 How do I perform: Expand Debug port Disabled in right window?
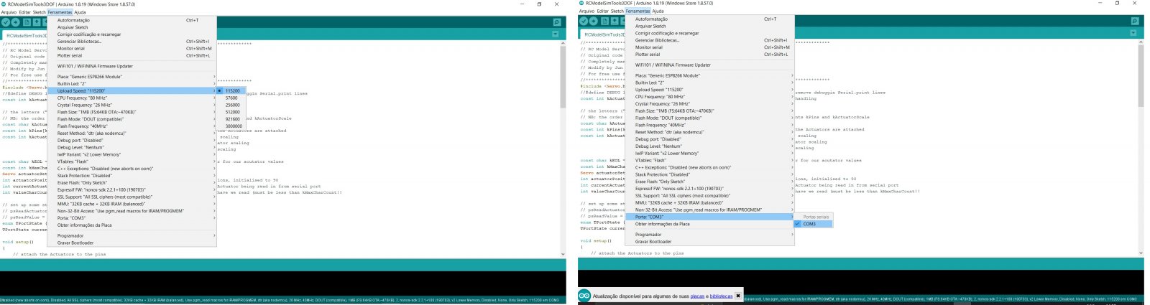(709, 139)
